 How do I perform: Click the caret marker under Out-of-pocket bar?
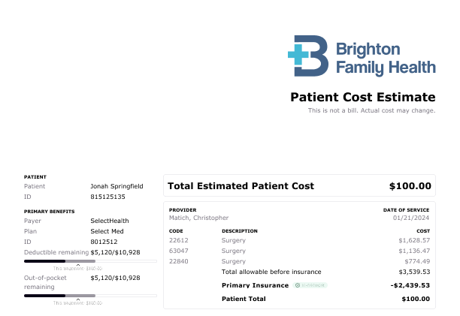point(78,299)
